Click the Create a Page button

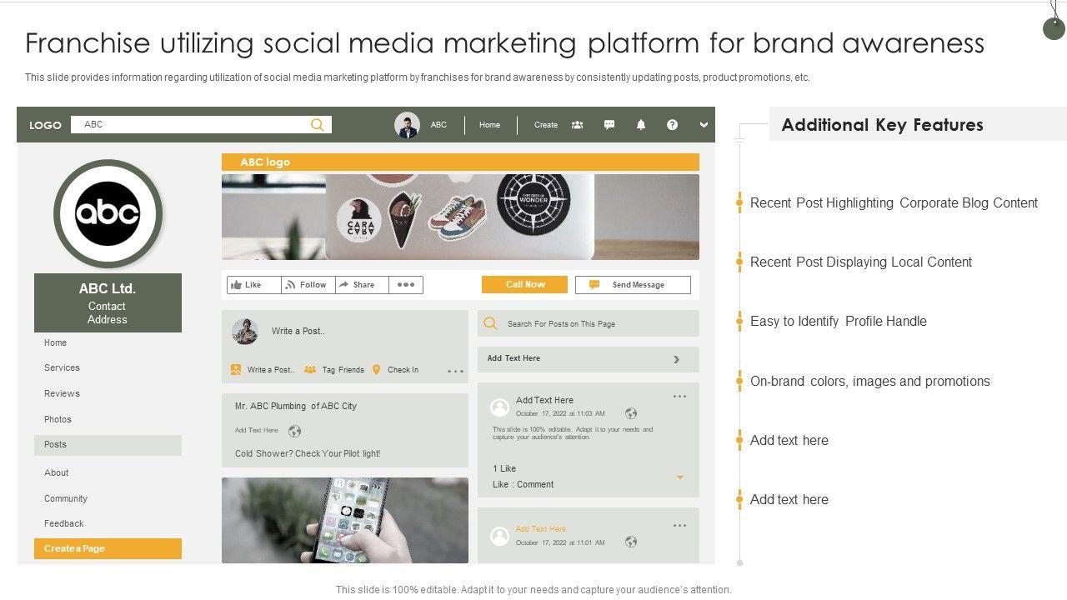(x=108, y=548)
